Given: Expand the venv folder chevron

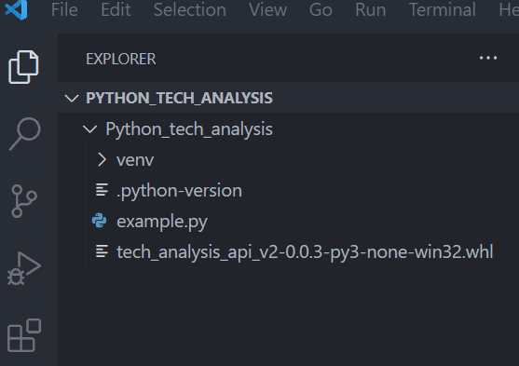Looking at the screenshot, I should [x=102, y=159].
